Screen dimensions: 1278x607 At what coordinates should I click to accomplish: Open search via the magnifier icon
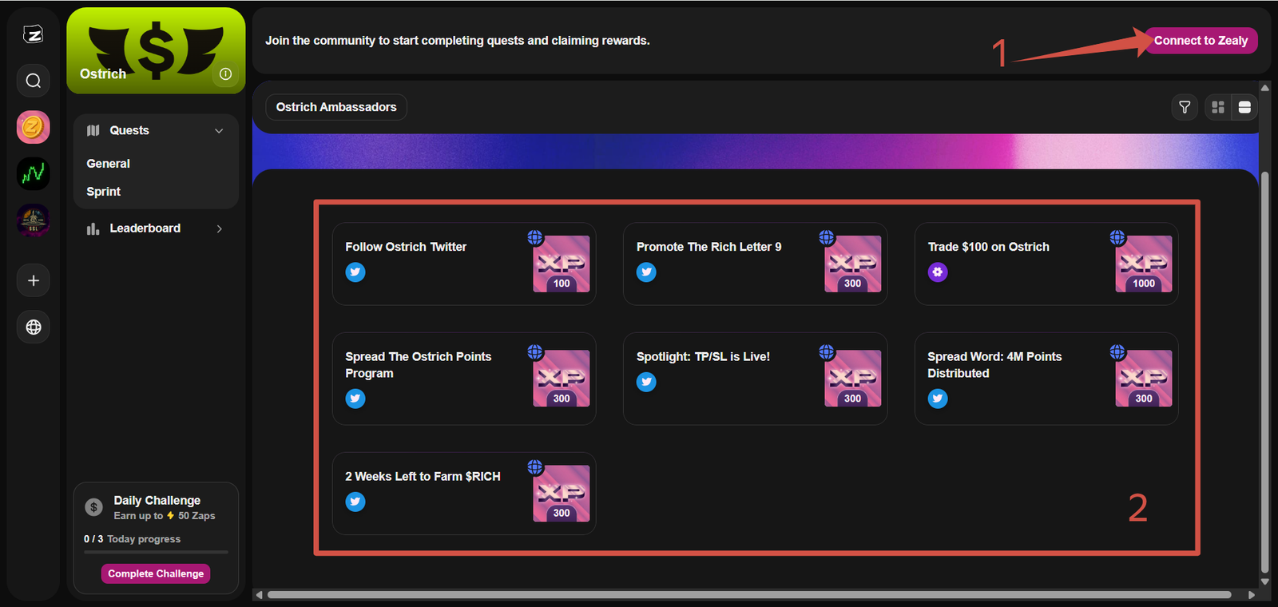33,81
